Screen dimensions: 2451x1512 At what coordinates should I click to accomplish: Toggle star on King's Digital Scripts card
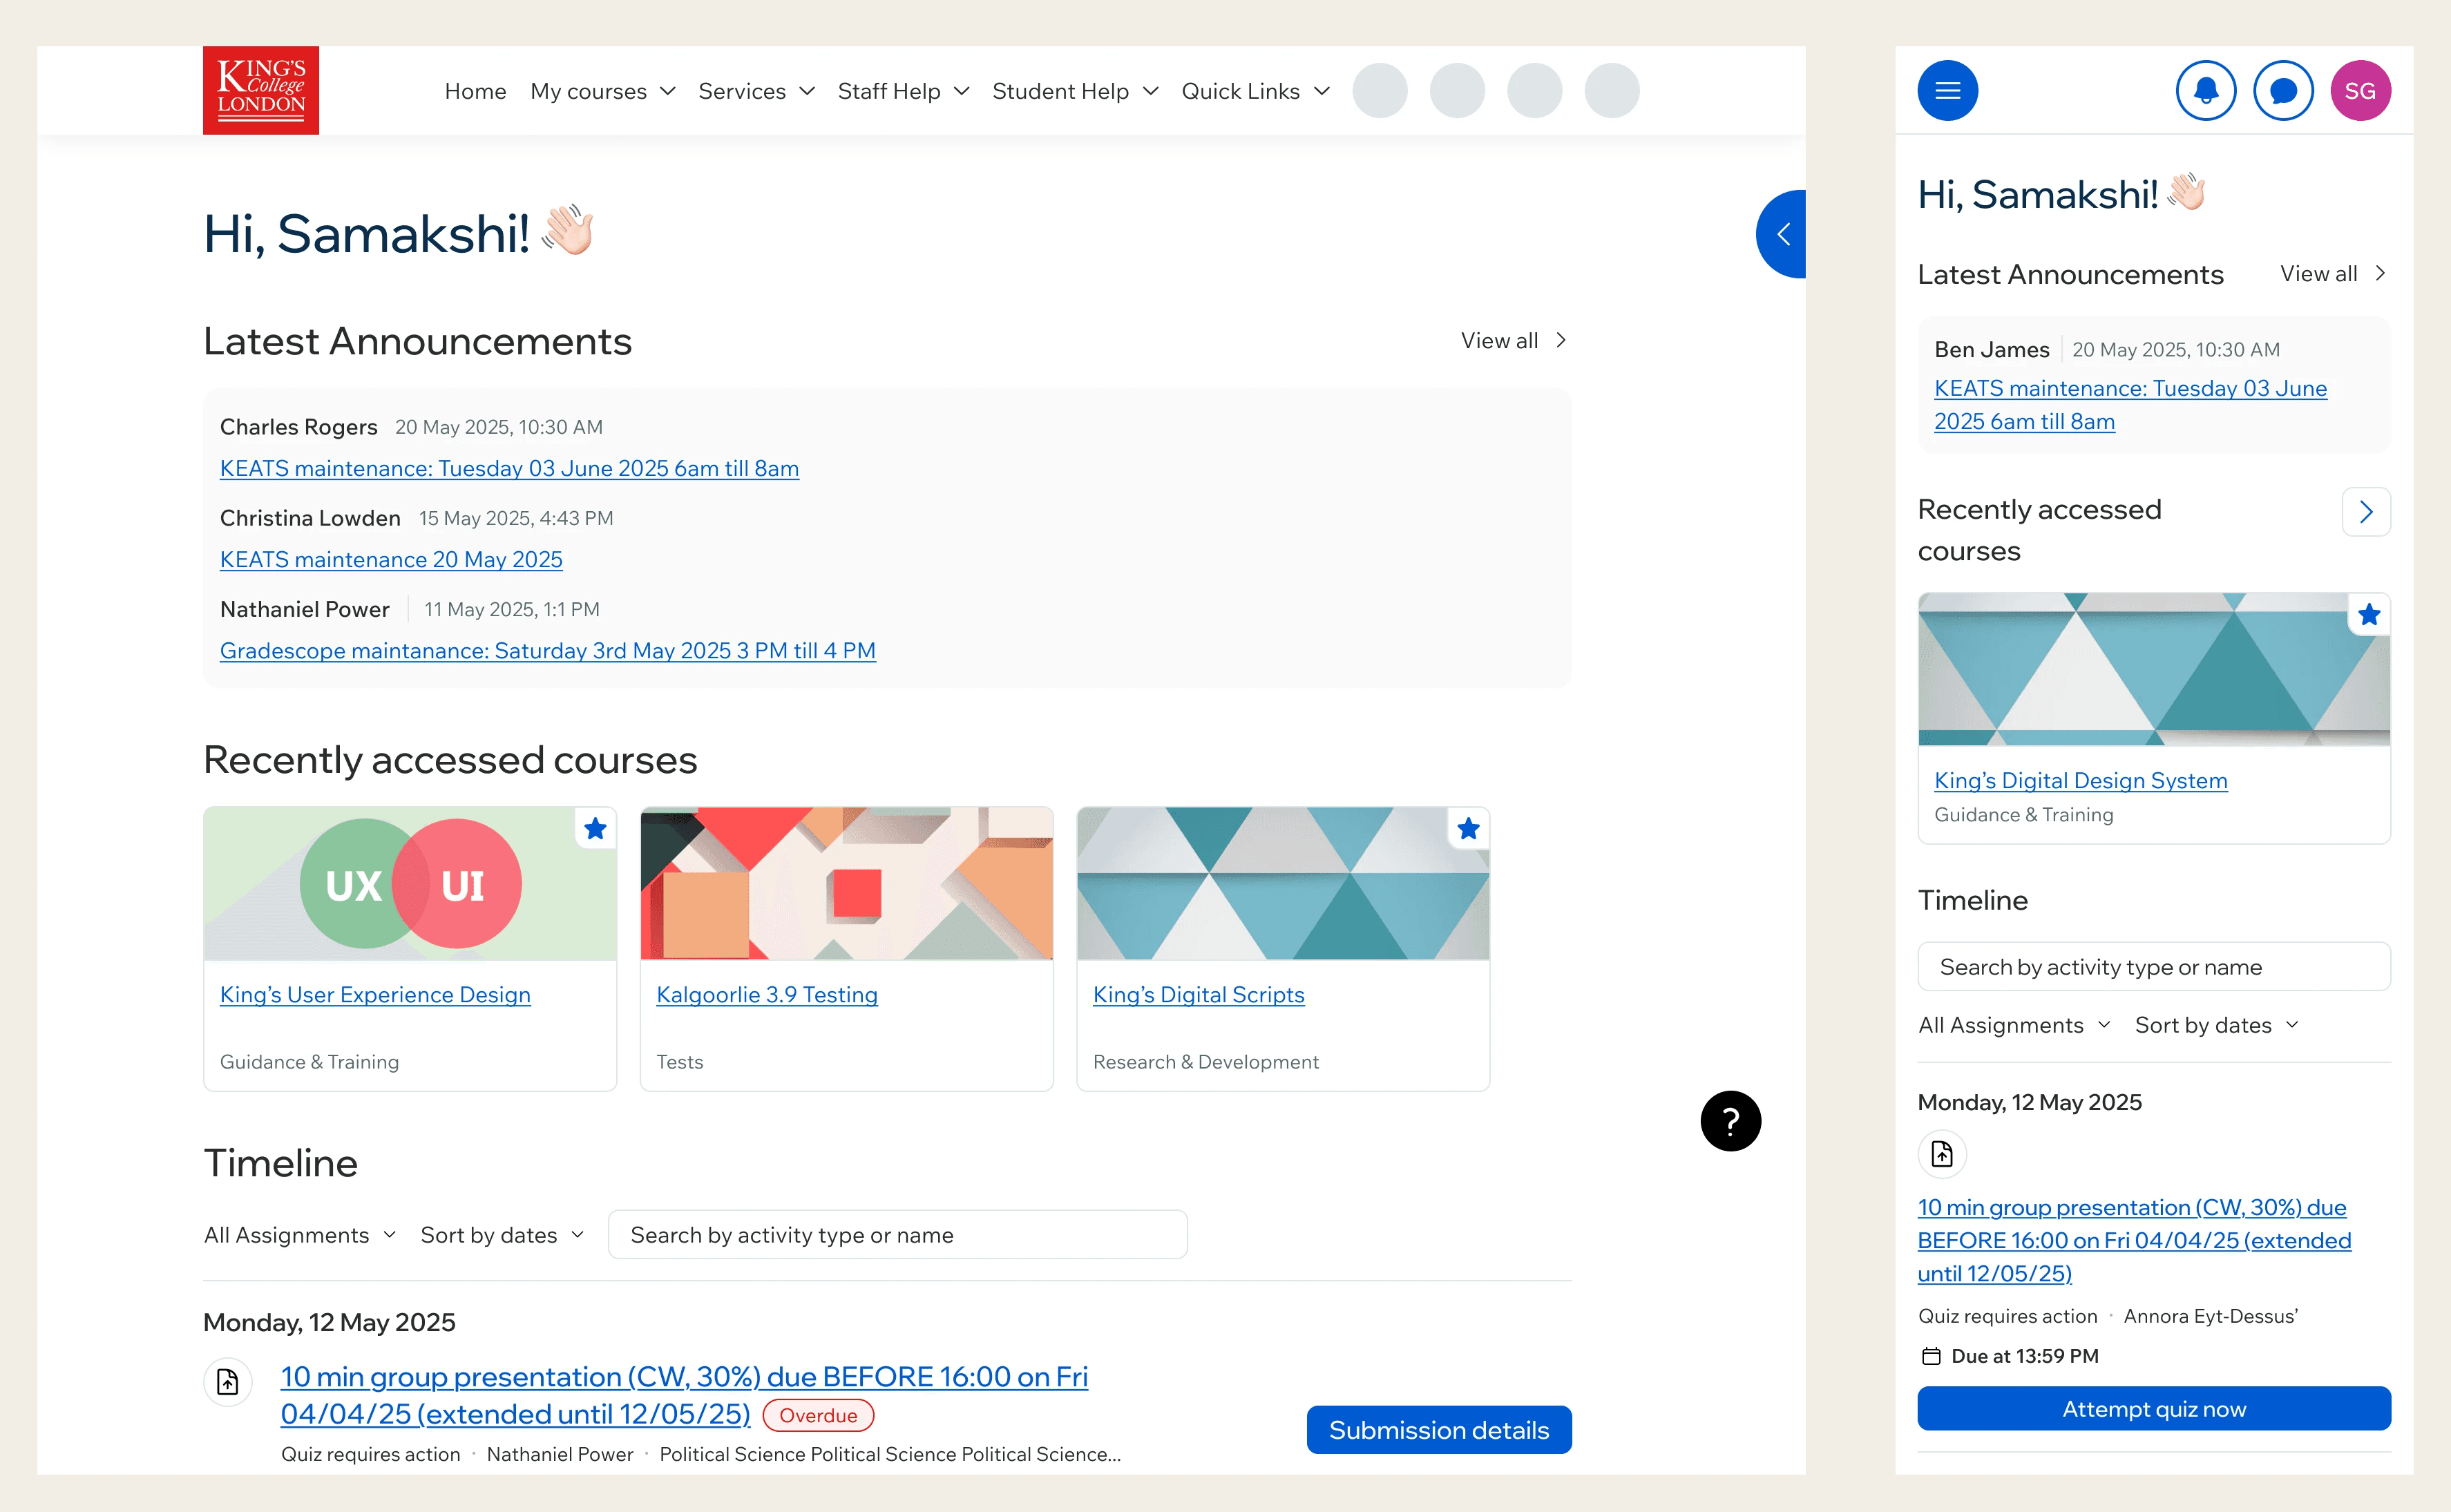(x=1468, y=829)
